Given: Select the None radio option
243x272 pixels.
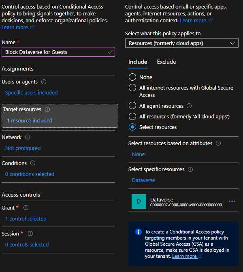Looking at the screenshot, I should [x=132, y=77].
